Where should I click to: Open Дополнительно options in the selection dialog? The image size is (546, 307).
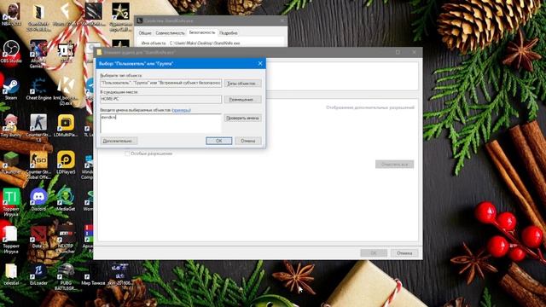tap(119, 141)
